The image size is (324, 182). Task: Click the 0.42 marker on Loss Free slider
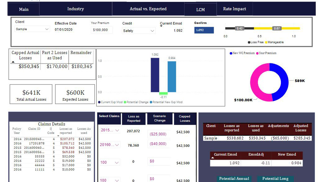[240, 29]
